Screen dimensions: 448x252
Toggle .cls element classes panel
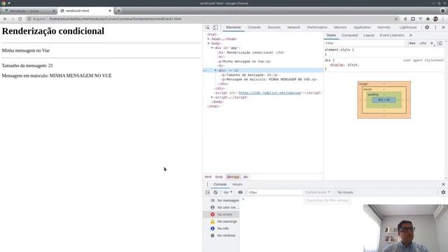tap(423, 43)
